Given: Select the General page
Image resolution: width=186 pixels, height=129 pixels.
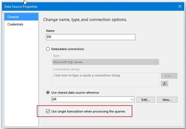Looking at the screenshot, I should click(13, 17).
